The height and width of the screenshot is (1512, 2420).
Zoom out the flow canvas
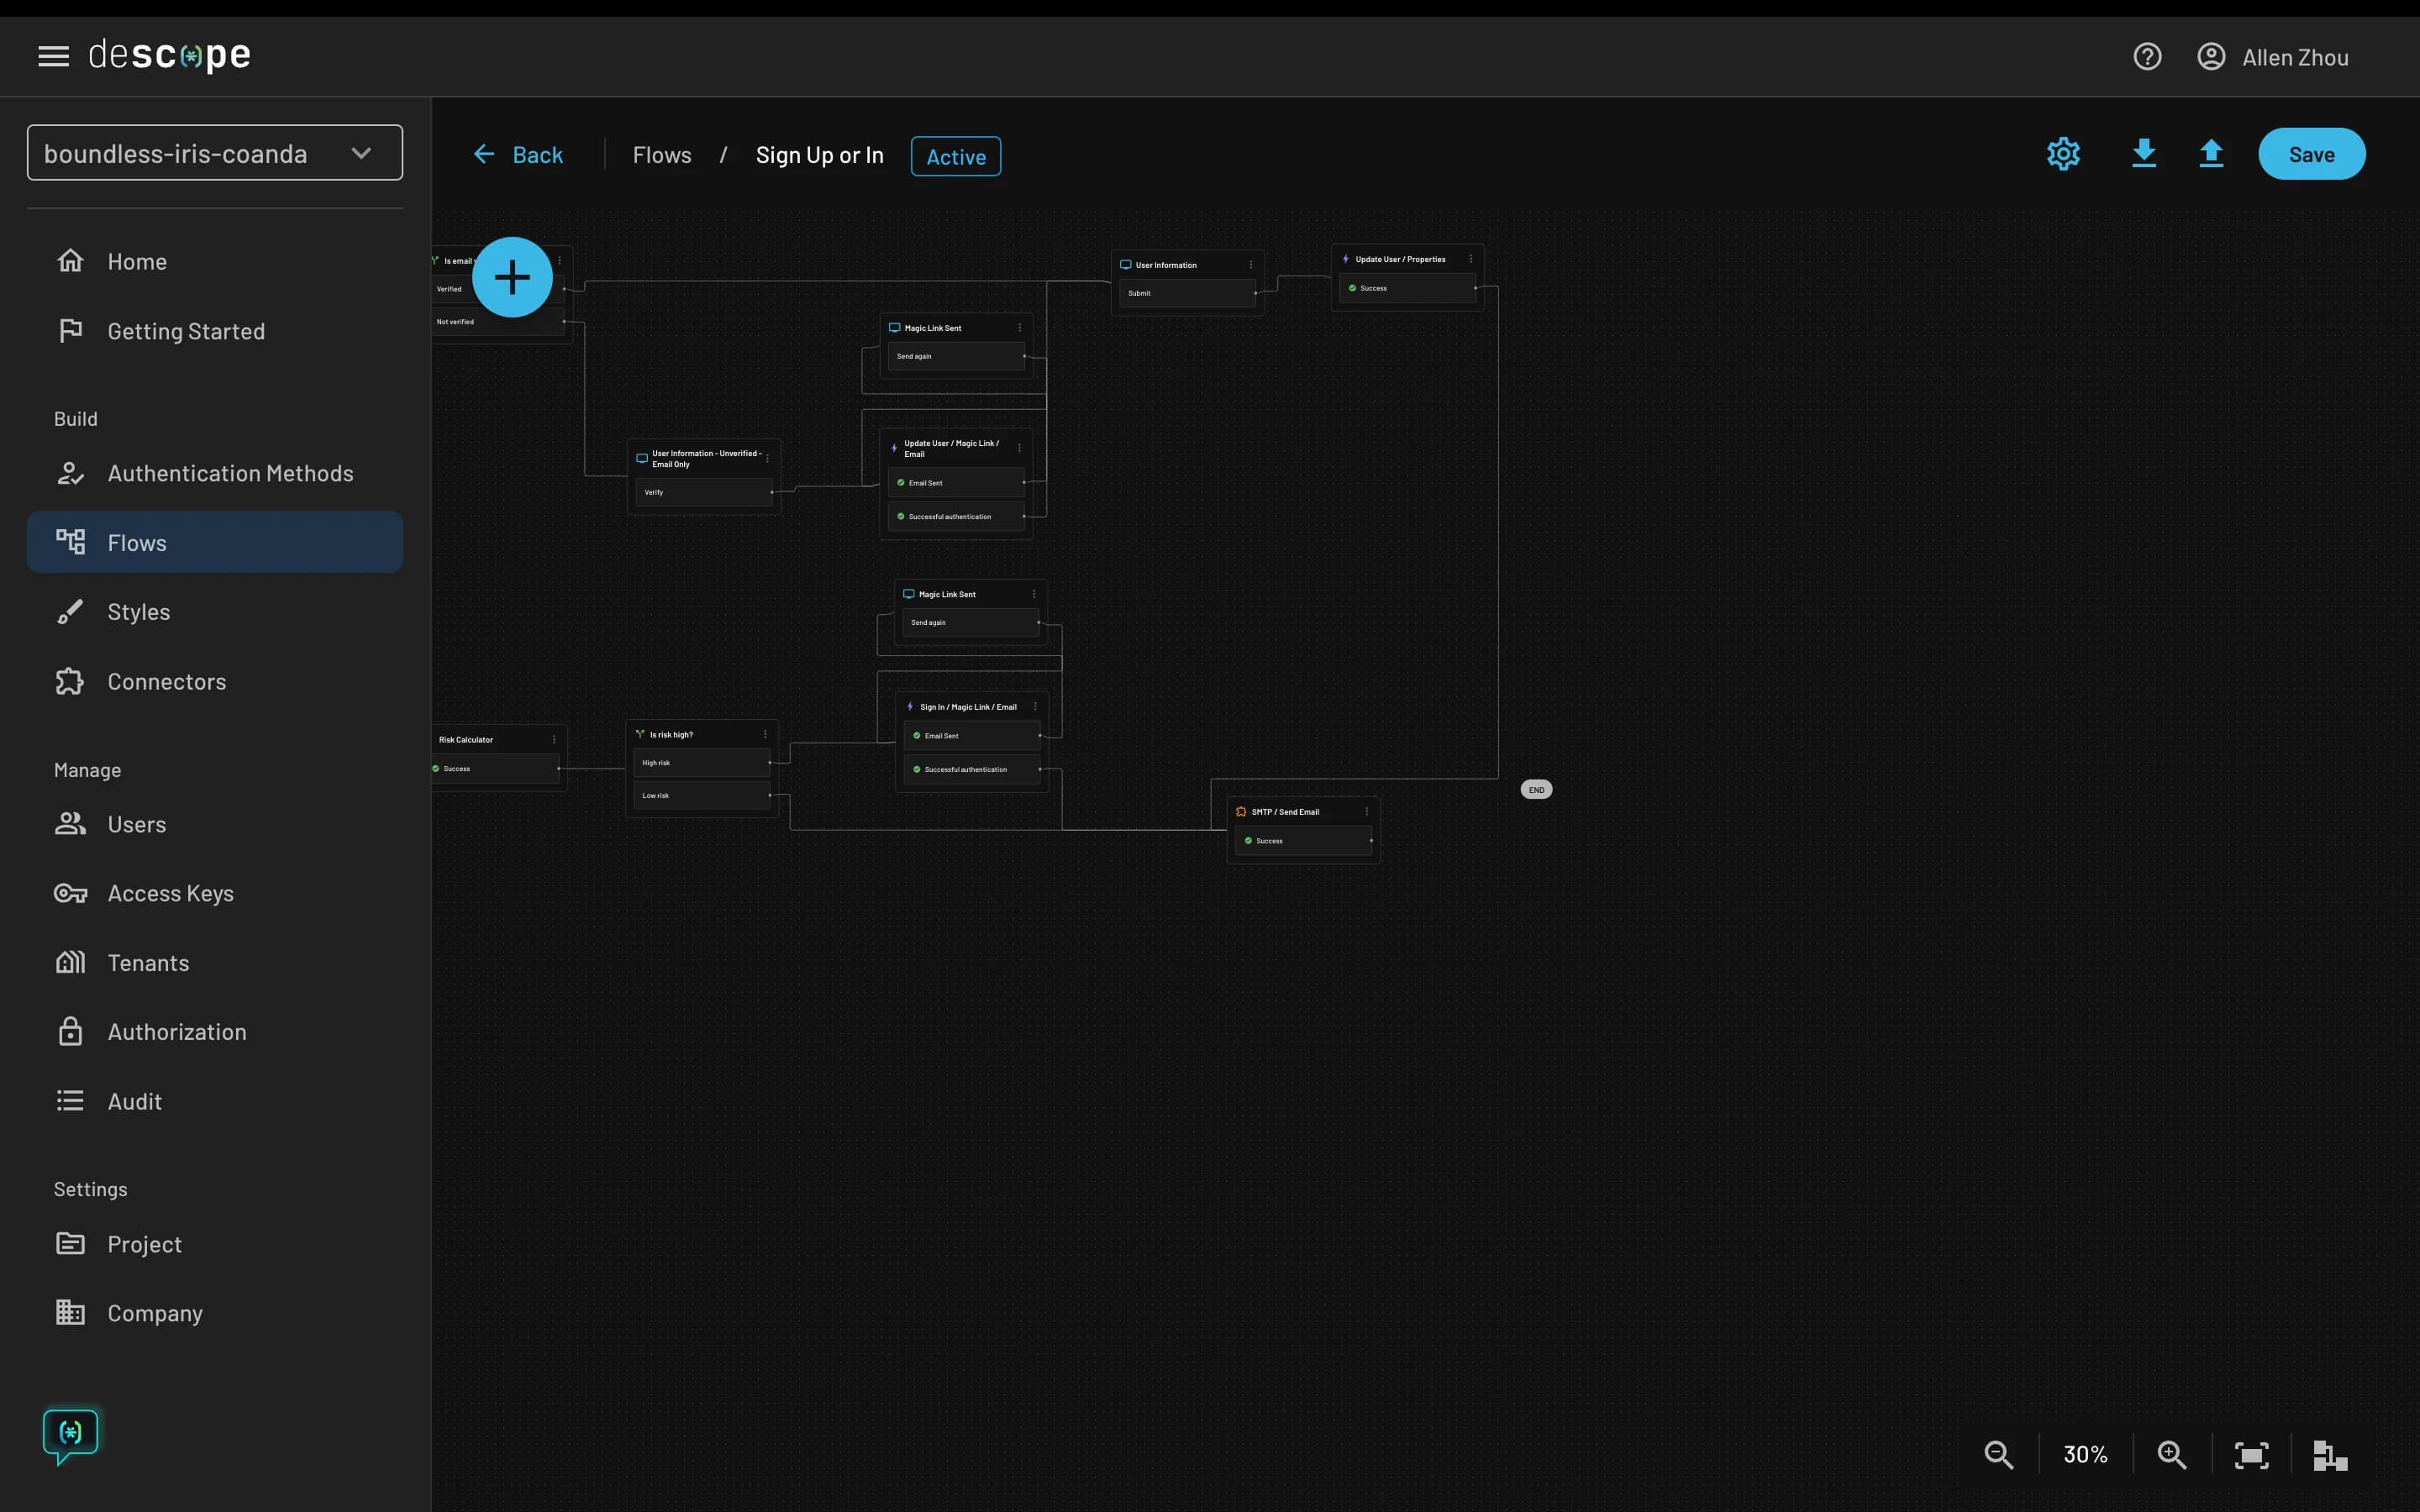point(1998,1454)
